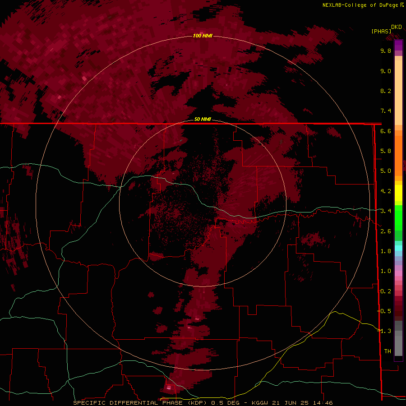Click the cyan segment of the color bar
Image resolution: width=406 pixels, height=406 pixels.
(398, 248)
